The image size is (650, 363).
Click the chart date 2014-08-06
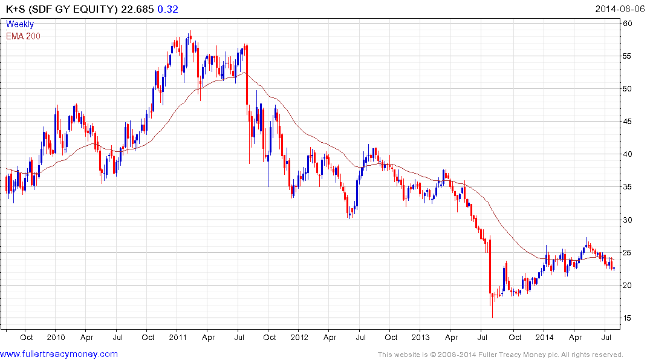(x=620, y=9)
